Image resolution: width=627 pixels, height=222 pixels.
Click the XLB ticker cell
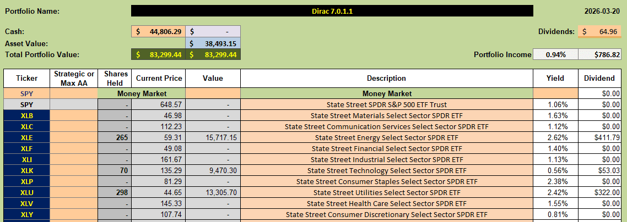tap(27, 116)
